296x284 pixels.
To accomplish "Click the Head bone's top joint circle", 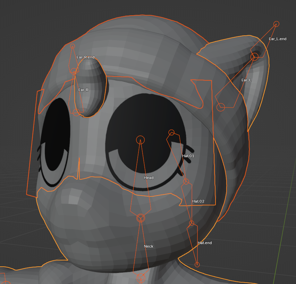I will [x=140, y=140].
